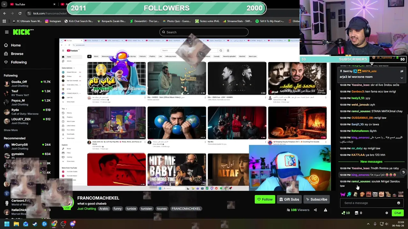Collapse the pinned message chevron

[x=402, y=78]
